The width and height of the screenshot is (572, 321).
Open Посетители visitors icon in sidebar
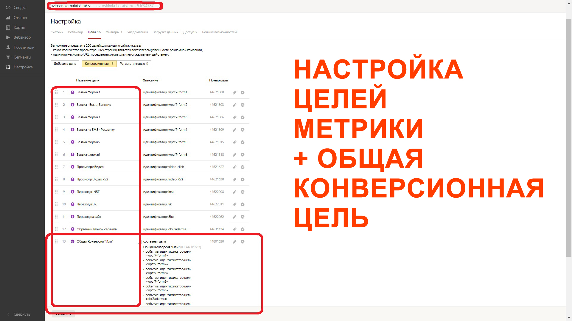(8, 47)
